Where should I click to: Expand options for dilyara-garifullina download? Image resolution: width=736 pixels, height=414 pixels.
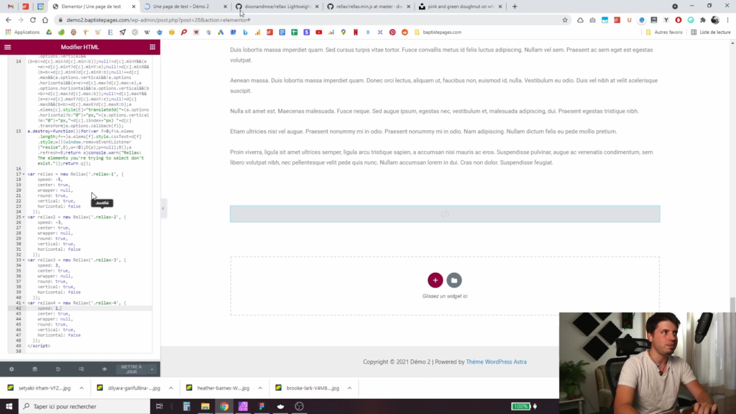click(x=171, y=388)
